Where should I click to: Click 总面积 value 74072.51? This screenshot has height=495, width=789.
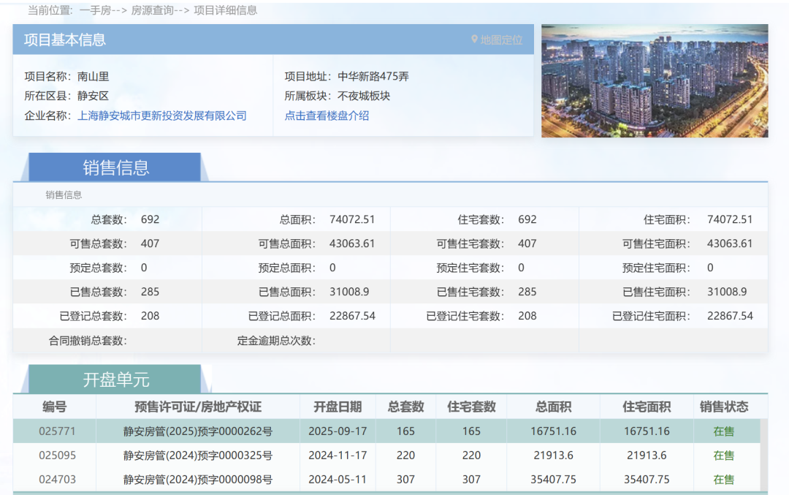pyautogui.click(x=352, y=219)
